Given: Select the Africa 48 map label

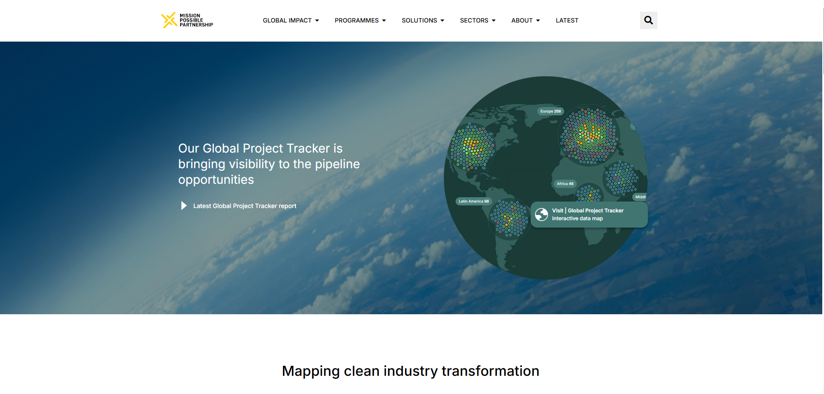Looking at the screenshot, I should [x=565, y=184].
